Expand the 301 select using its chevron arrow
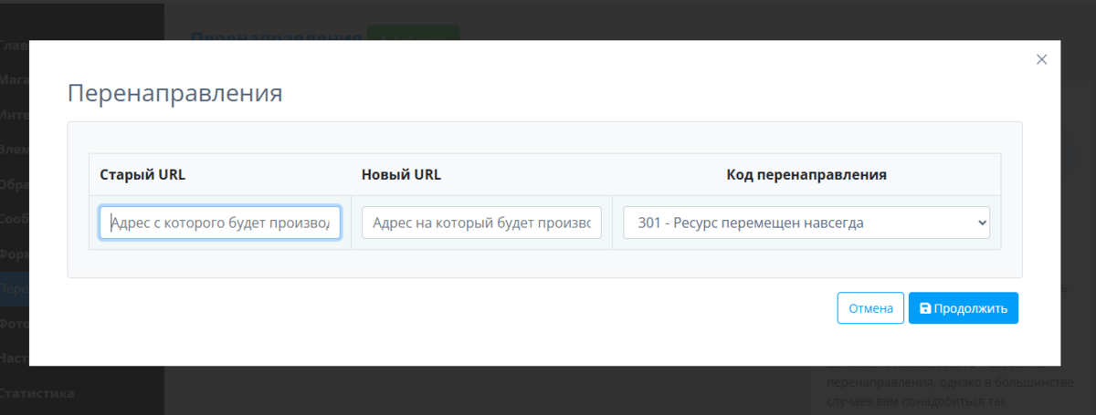This screenshot has height=415, width=1096. tap(982, 222)
